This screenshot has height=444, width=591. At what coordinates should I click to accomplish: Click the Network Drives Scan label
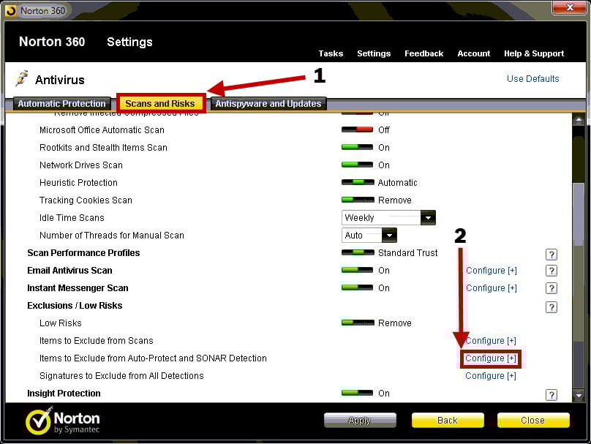coord(81,165)
